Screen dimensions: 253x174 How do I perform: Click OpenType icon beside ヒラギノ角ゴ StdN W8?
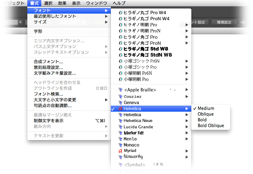click(x=120, y=55)
